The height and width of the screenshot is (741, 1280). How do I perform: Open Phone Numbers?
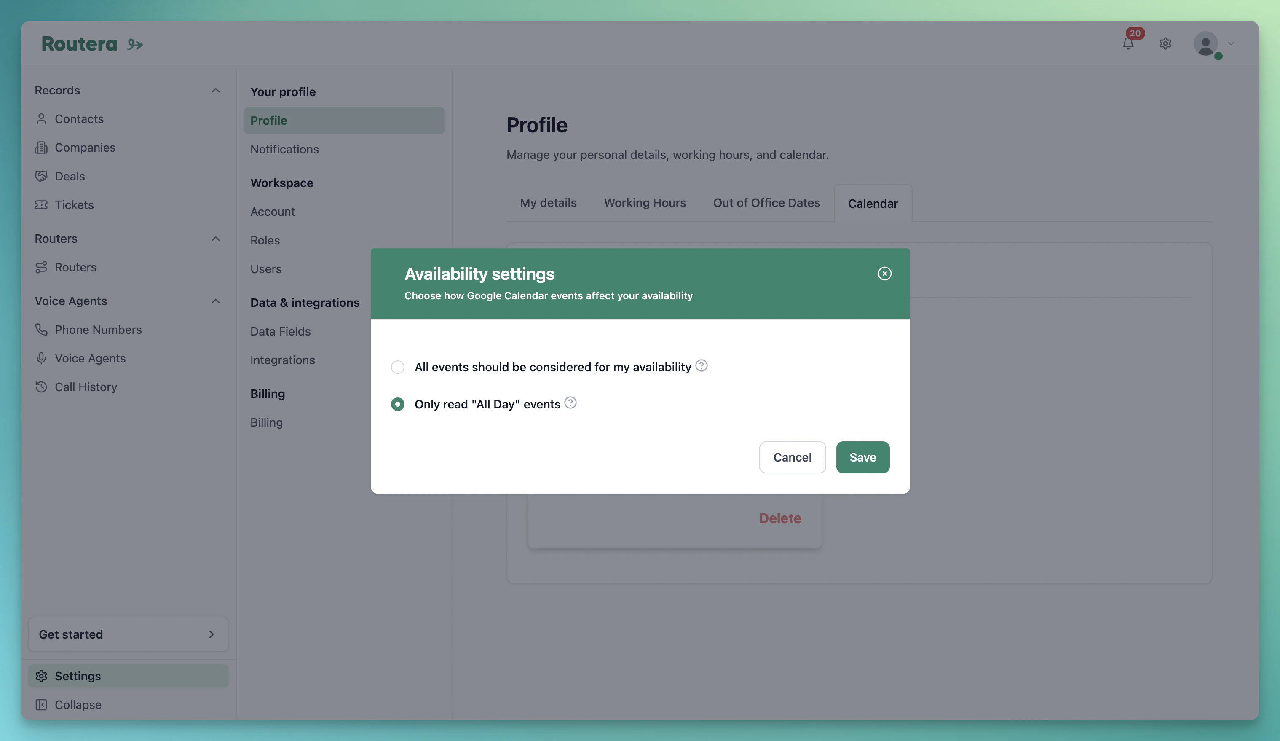pos(128,330)
